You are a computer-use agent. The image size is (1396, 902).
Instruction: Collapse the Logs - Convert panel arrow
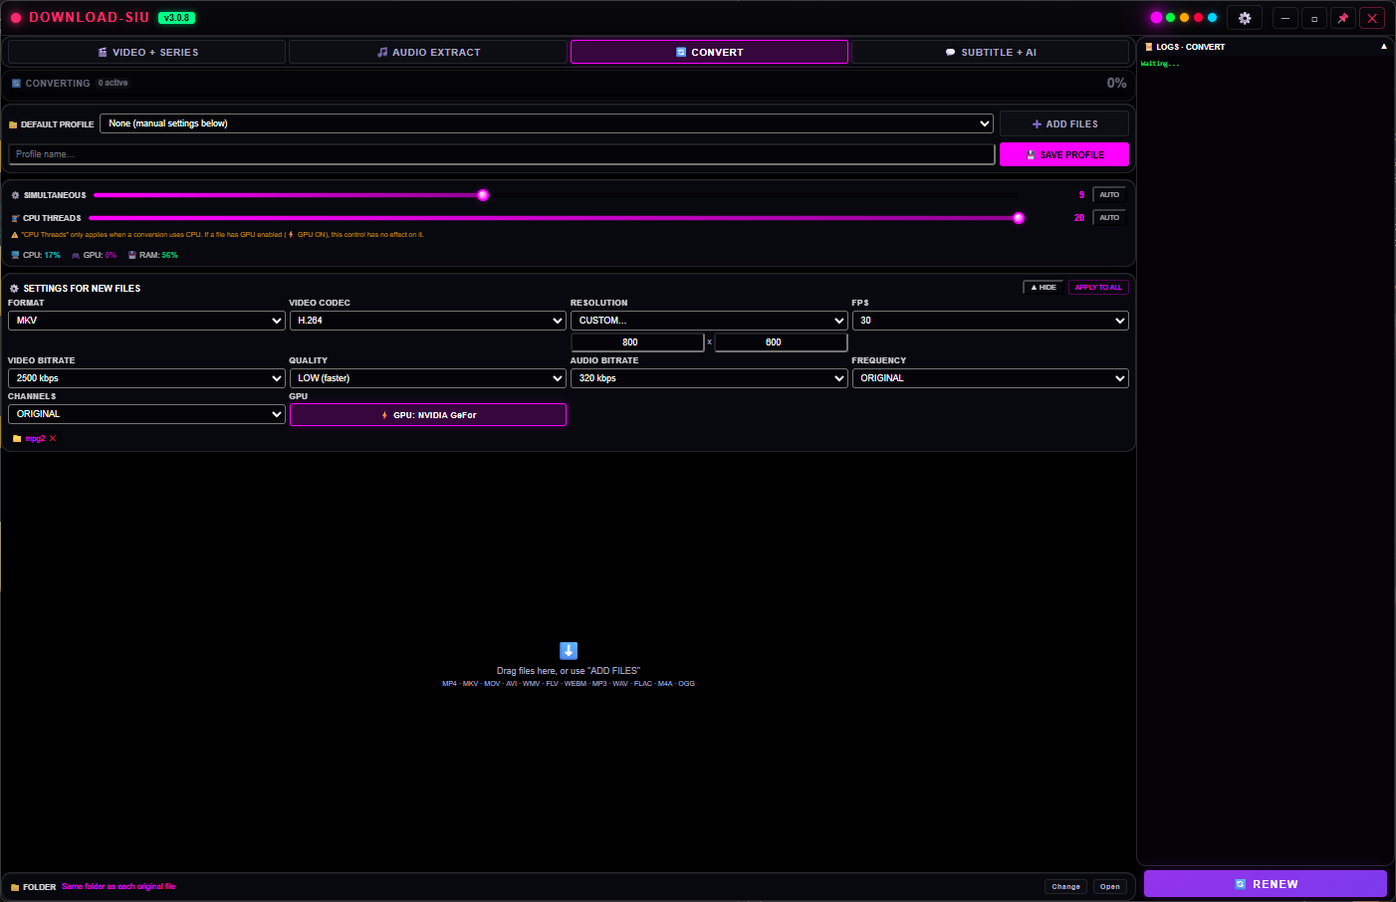1383,47
